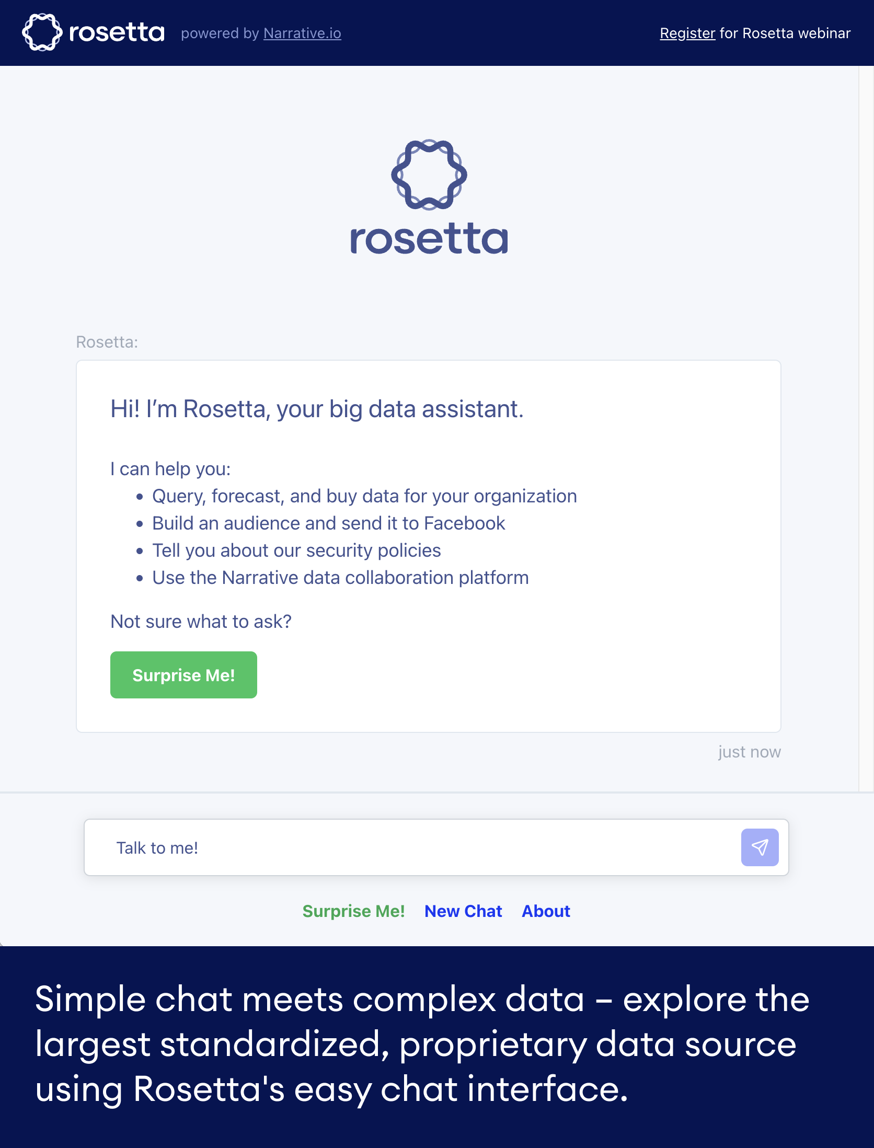874x1148 pixels.
Task: Open the Narrative.io link
Action: point(302,33)
